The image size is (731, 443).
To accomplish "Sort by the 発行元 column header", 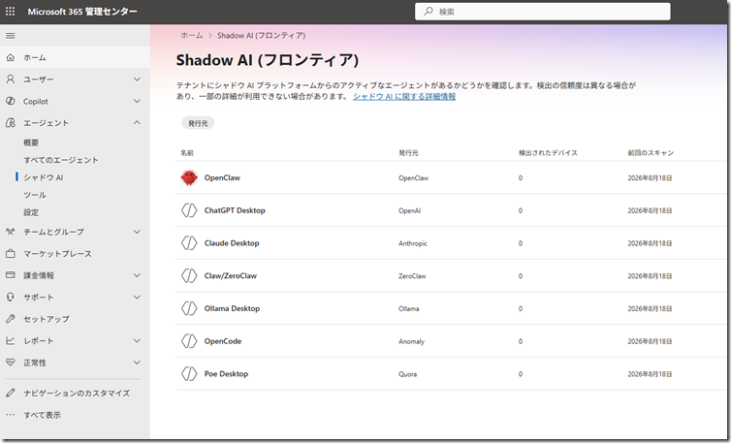I will (408, 153).
